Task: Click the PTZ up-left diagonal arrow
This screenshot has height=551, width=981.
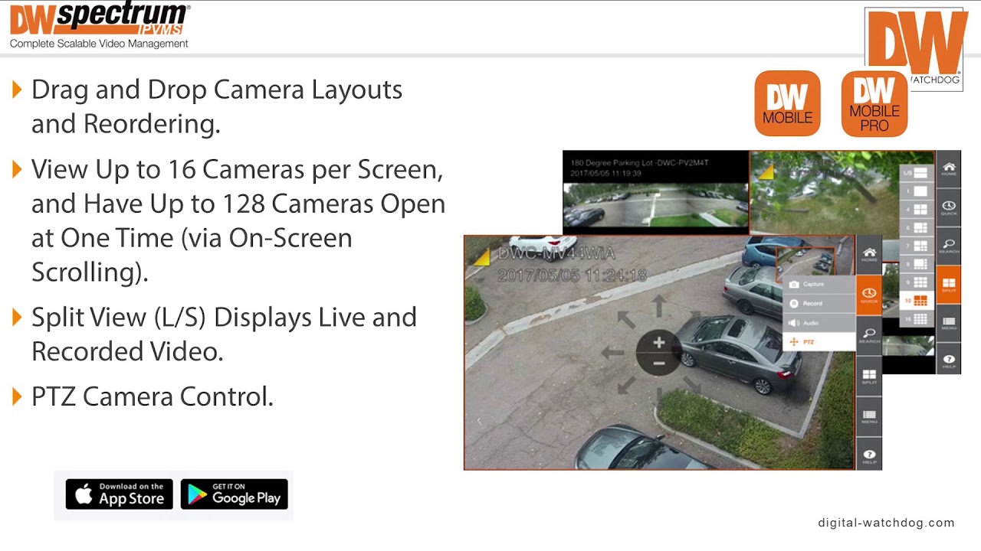Action: pyautogui.click(x=626, y=320)
